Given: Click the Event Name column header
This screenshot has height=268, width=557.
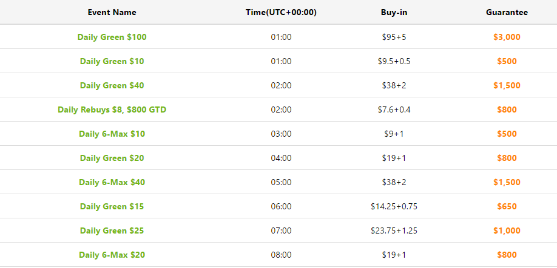Looking at the screenshot, I should coord(112,12).
